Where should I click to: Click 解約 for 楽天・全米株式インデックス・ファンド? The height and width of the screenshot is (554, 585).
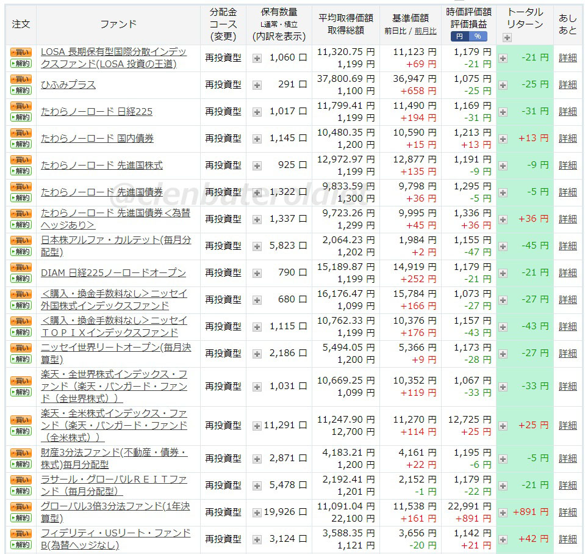point(21,431)
